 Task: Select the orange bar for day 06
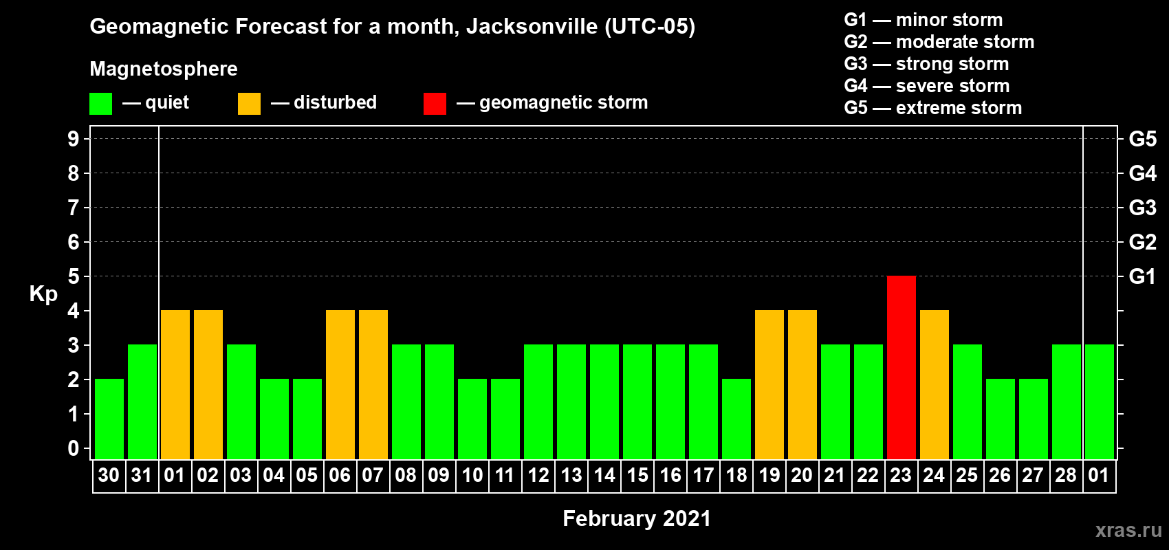click(x=340, y=384)
